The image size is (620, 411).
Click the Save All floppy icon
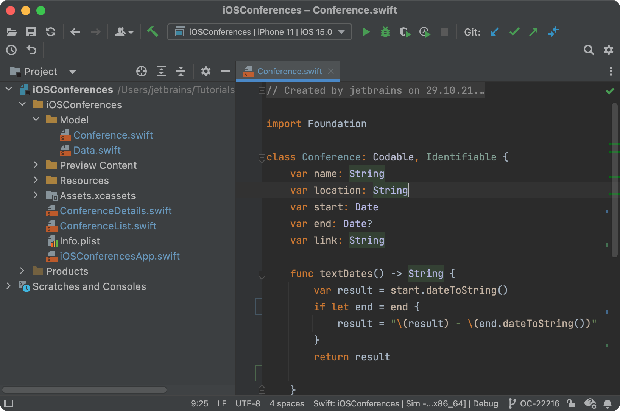[x=31, y=32]
